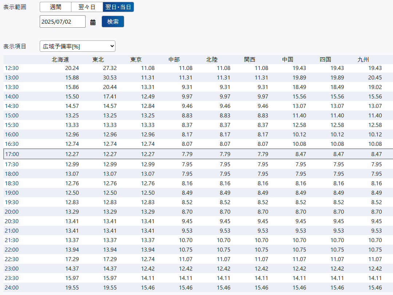
Task: Click the 四国 column header
Action: pyautogui.click(x=325, y=59)
